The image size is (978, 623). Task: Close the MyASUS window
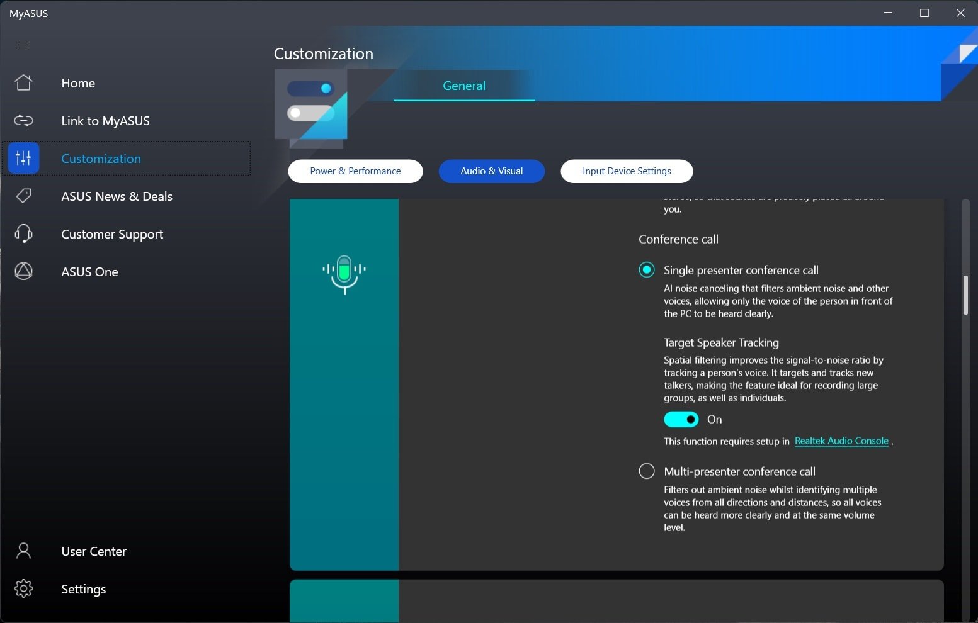coord(960,13)
